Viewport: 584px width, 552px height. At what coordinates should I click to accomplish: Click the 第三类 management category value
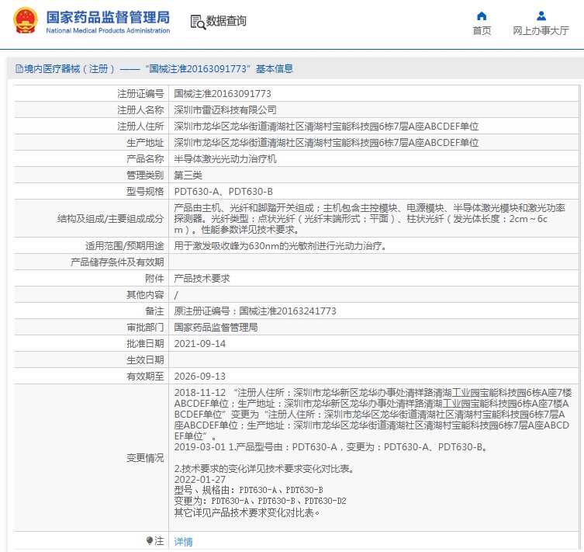[188, 175]
